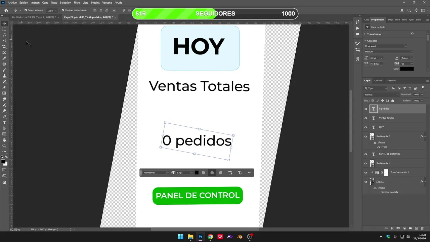430x242 pixels.
Task: Open the Filtro menu
Action: 77,3
